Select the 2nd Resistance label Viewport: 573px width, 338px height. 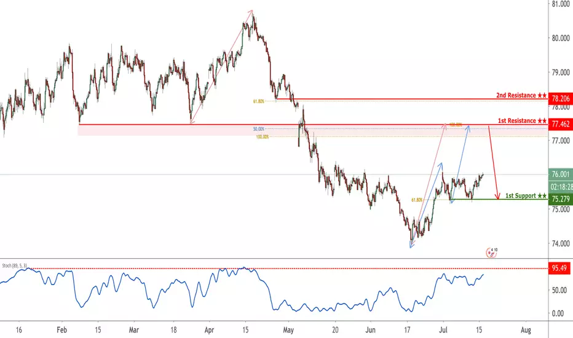(x=521, y=95)
